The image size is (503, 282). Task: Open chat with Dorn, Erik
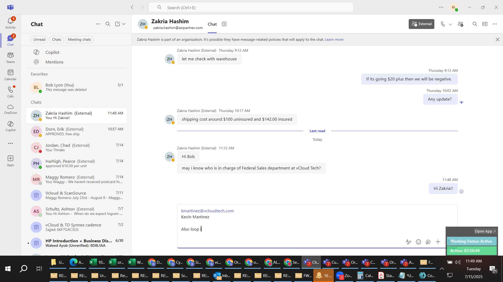(76, 131)
